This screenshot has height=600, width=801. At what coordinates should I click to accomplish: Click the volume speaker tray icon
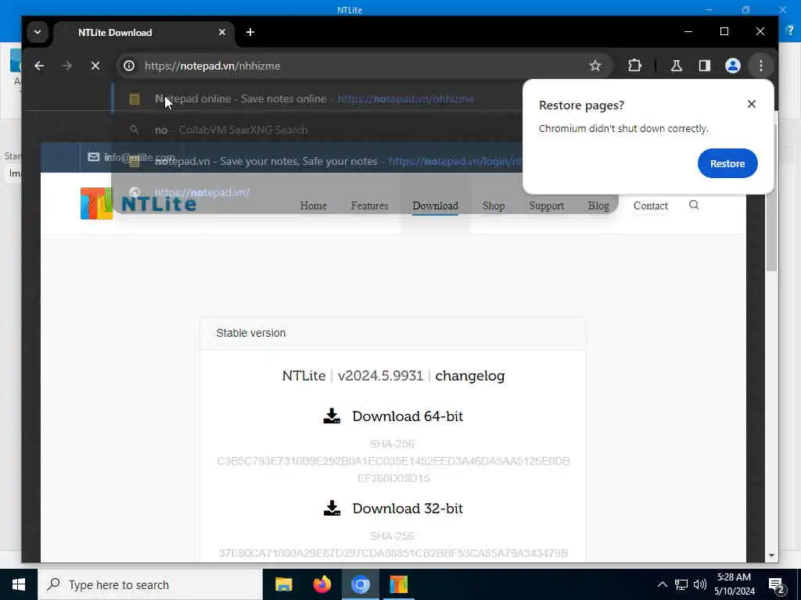[x=700, y=584]
